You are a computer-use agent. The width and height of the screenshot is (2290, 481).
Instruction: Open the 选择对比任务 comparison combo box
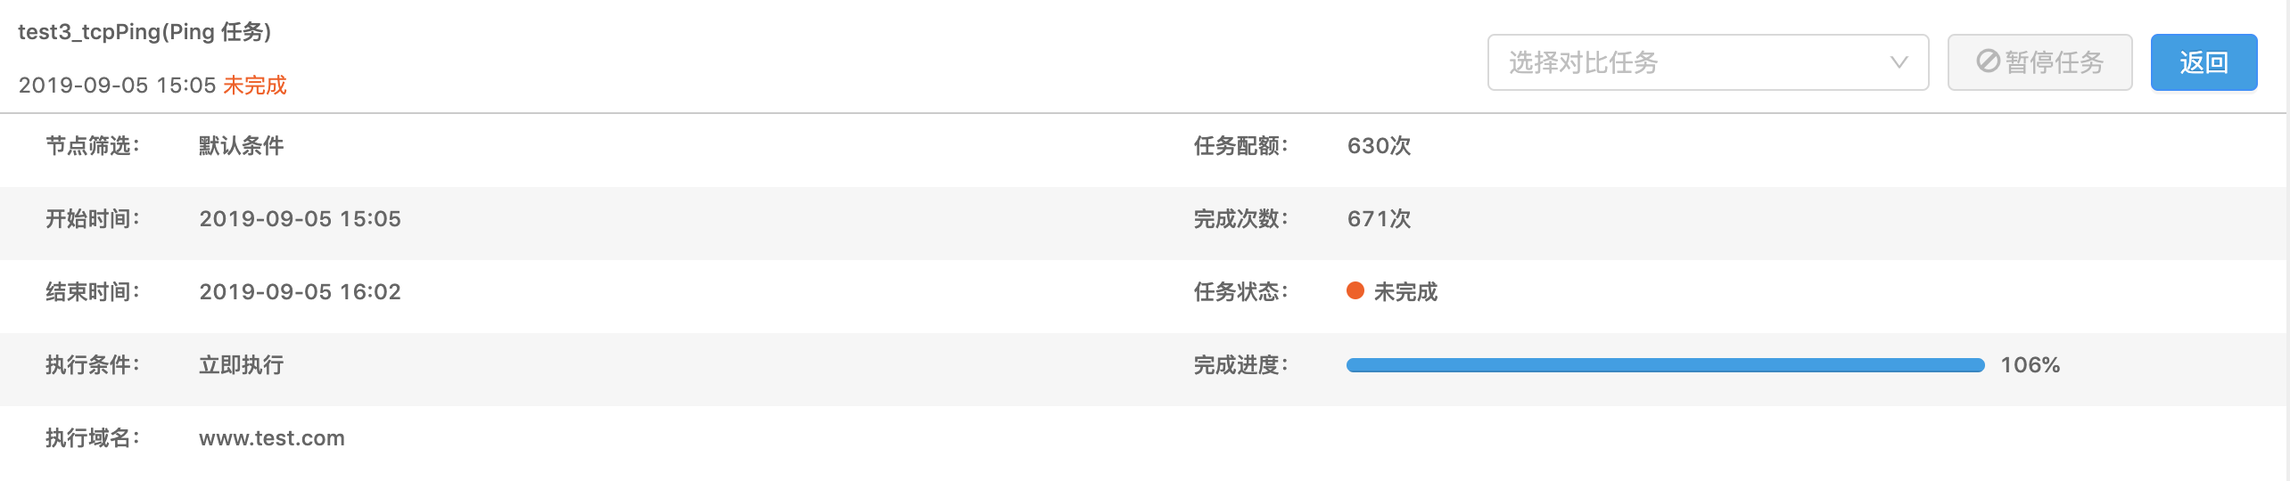(1708, 62)
